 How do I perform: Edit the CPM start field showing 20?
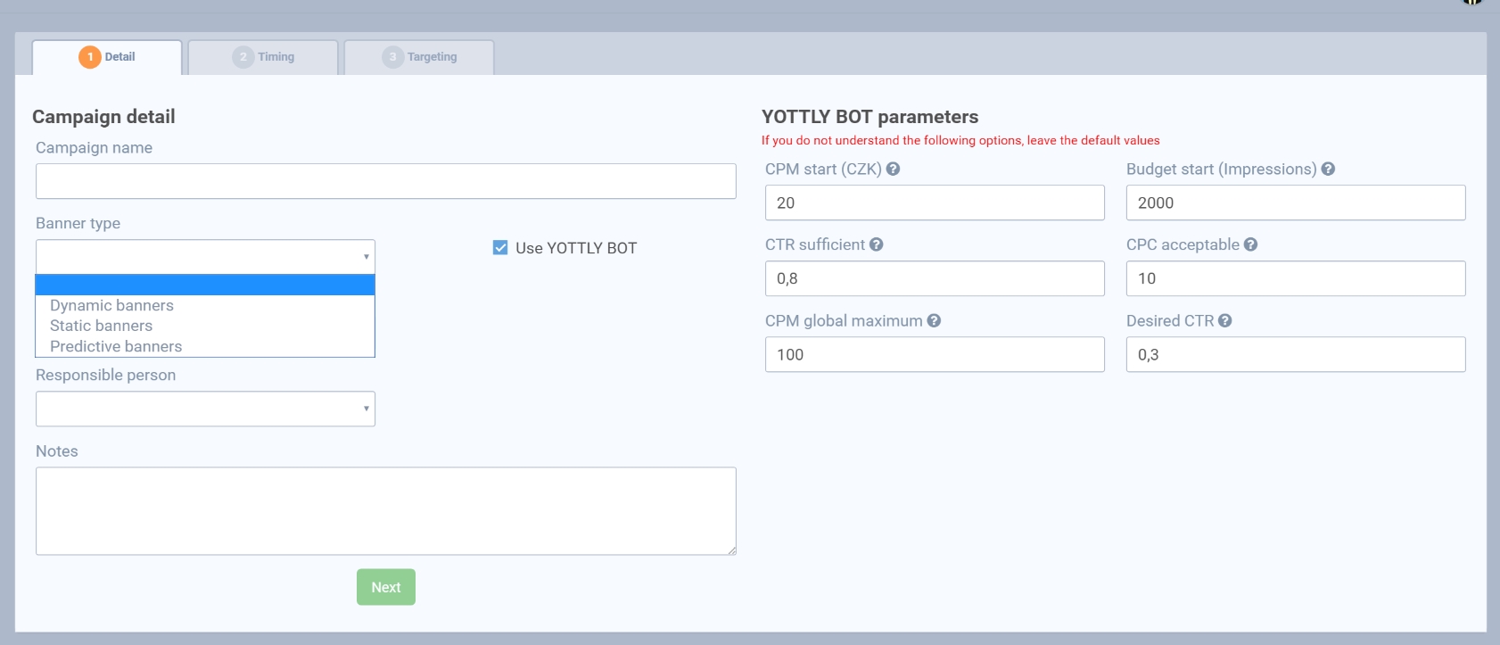coord(935,203)
